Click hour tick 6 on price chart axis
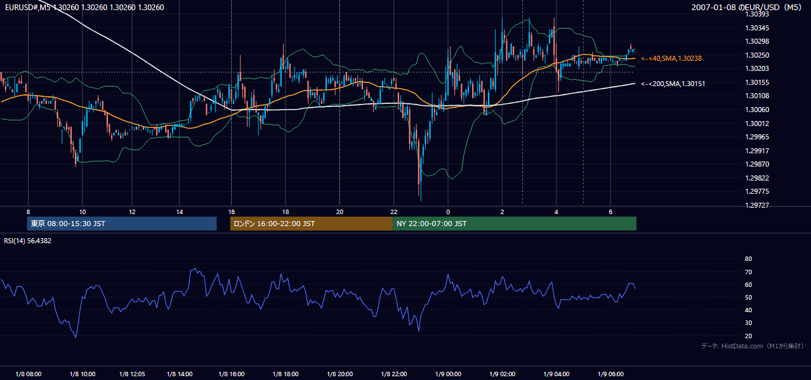The image size is (811, 380). click(610, 212)
